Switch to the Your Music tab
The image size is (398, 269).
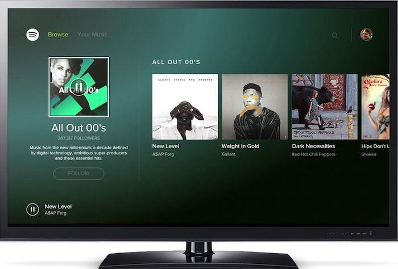tap(92, 35)
